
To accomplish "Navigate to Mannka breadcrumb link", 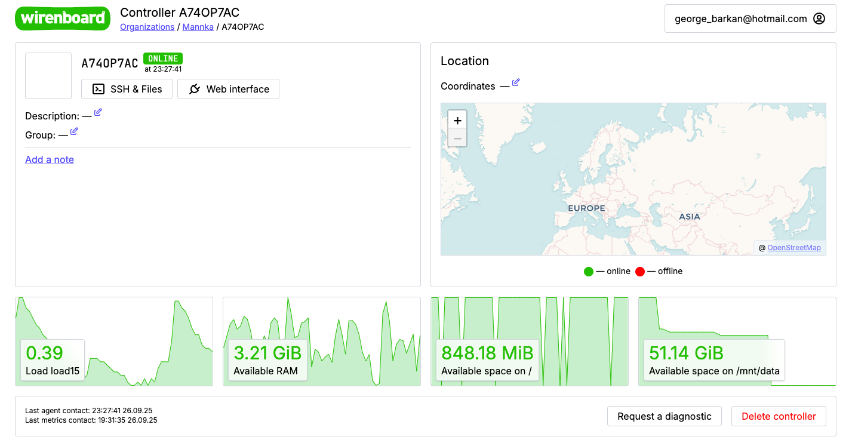I will click(198, 27).
